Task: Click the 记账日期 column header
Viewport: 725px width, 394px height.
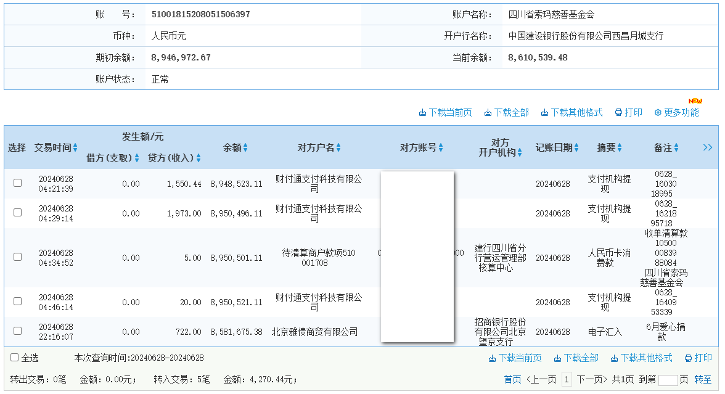Action: coord(554,147)
